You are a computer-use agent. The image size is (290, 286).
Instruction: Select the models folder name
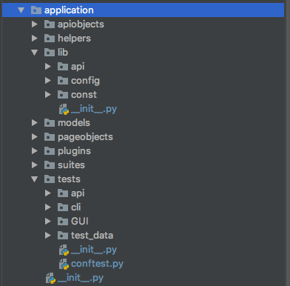(74, 123)
